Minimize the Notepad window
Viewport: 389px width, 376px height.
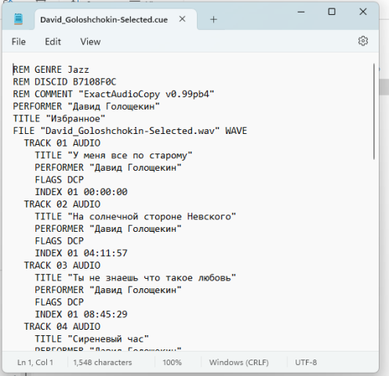pos(301,12)
